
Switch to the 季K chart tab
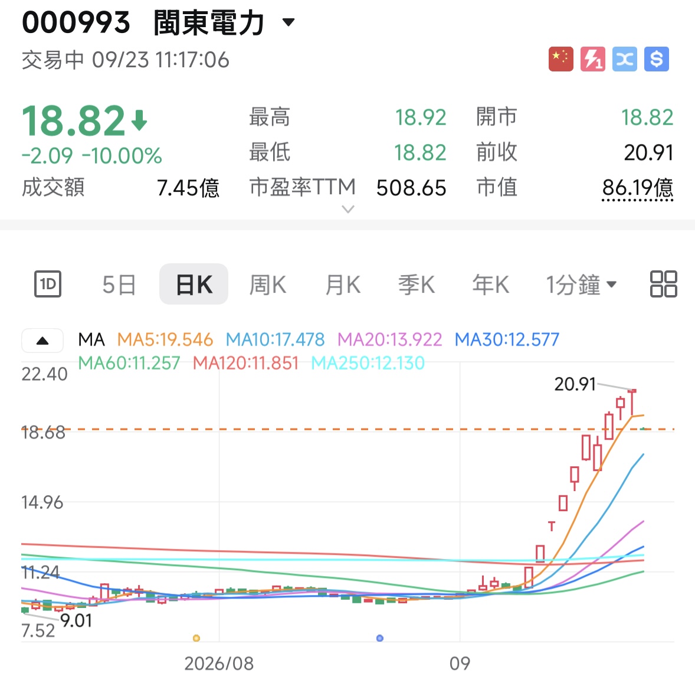coord(416,285)
